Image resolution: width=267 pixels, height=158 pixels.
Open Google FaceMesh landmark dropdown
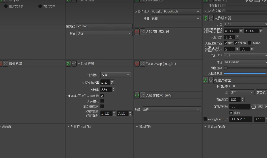[x=175, y=12]
